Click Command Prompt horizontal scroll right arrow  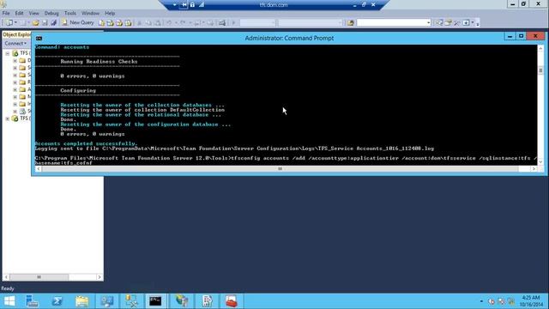click(x=534, y=169)
